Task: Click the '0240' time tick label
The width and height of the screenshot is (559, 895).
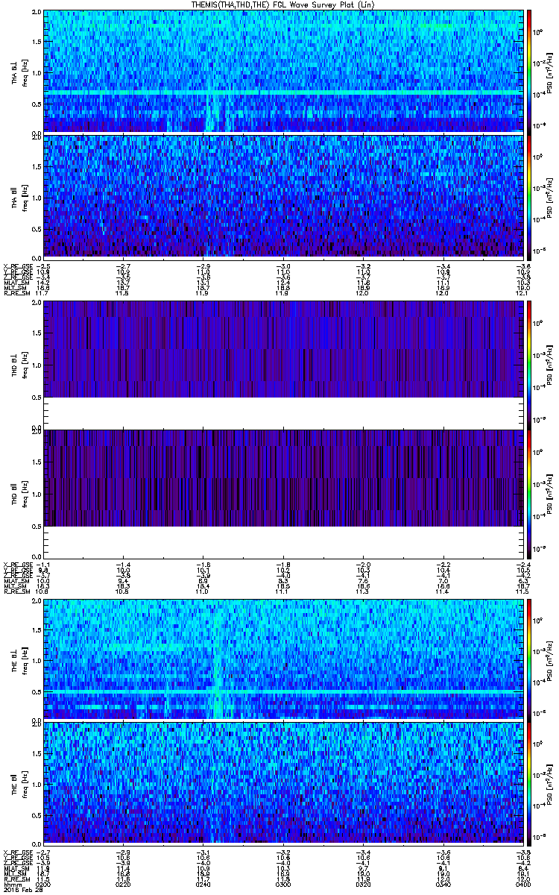Action: point(203,884)
